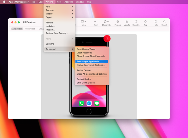Open the Help menu in menu bar

coord(89,2)
